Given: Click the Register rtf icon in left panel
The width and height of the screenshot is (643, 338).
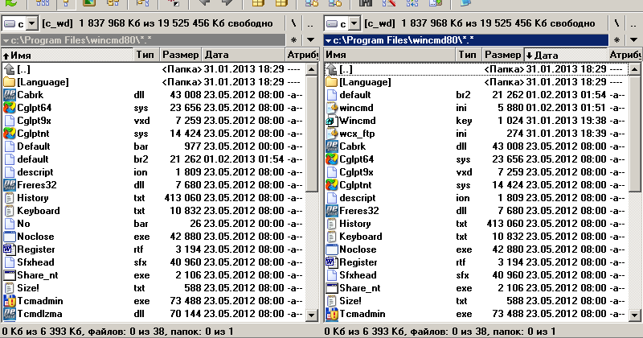Looking at the screenshot, I should [10, 249].
